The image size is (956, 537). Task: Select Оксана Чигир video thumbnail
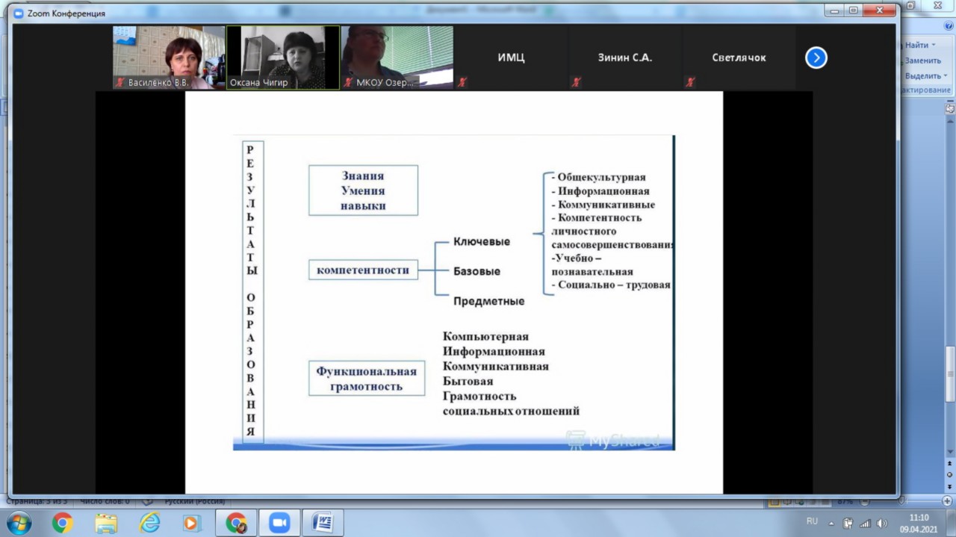tap(283, 58)
